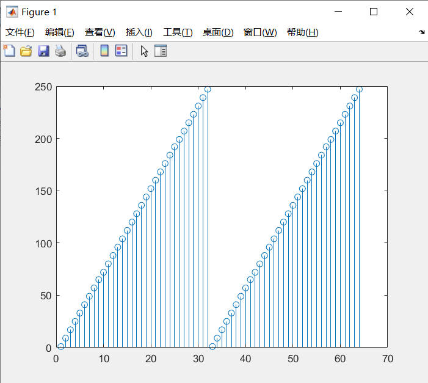The width and height of the screenshot is (428, 383).
Task: Print the figure using printer icon
Action: tap(60, 51)
